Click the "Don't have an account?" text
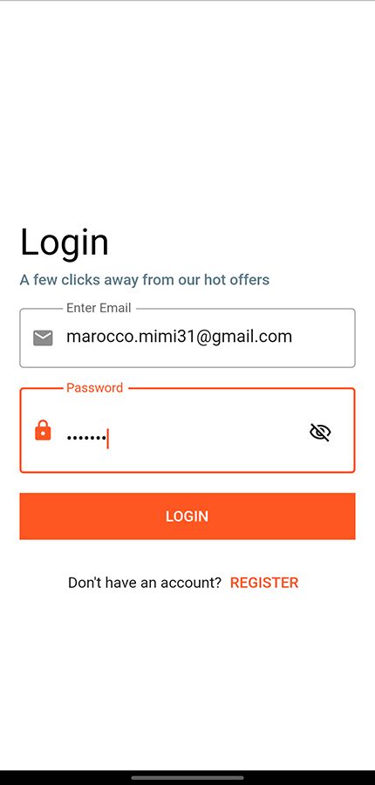 (145, 583)
